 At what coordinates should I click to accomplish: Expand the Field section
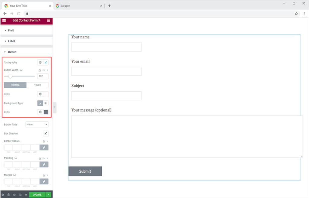[11, 31]
